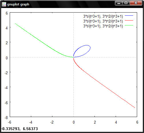
Task: Click the y-axis label -8
Action: [6, 118]
